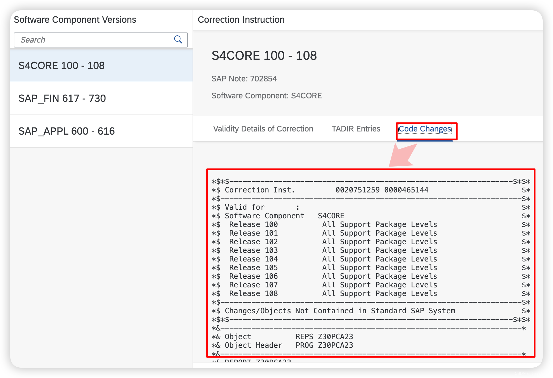Click 'Software Component S4CORE' code line
Viewport: 553px width, 378px height.
pos(371,216)
